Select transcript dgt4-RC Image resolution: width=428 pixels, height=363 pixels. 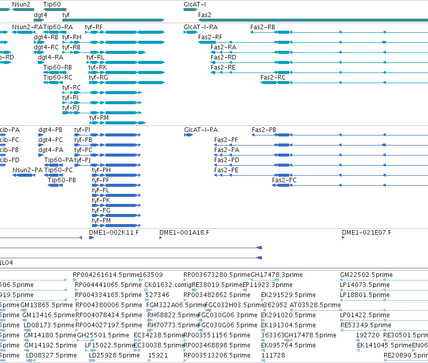(46, 47)
